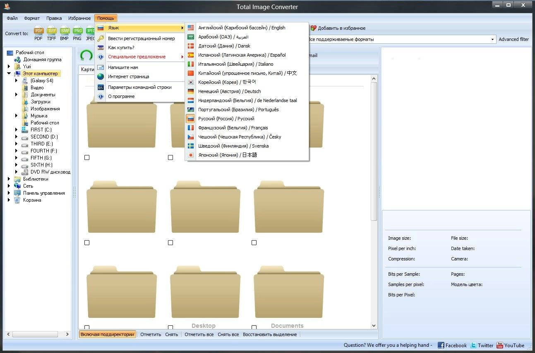Click the file list vertical scrollbar thumb
The width and height of the screenshot is (535, 353).
(x=374, y=151)
